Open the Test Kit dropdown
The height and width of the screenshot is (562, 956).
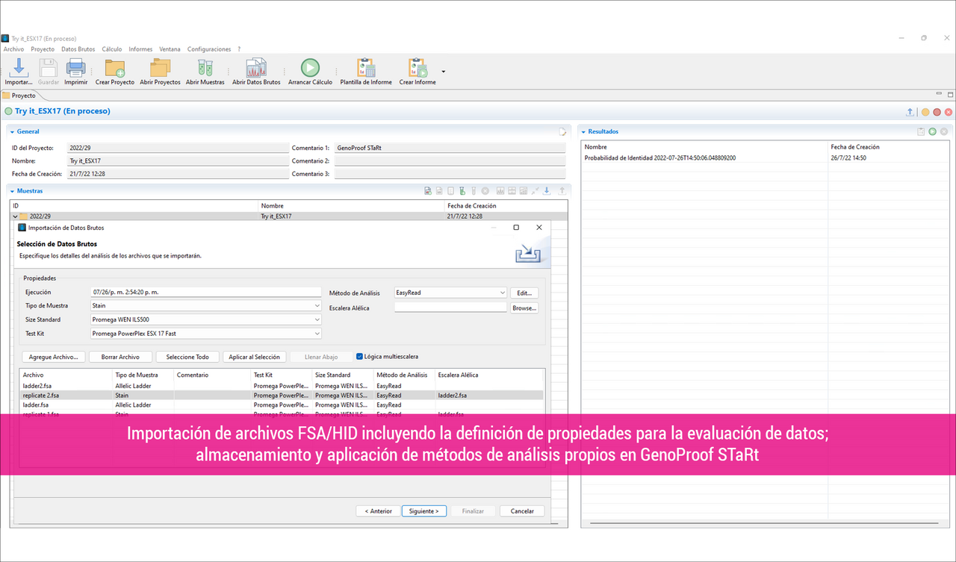206,334
